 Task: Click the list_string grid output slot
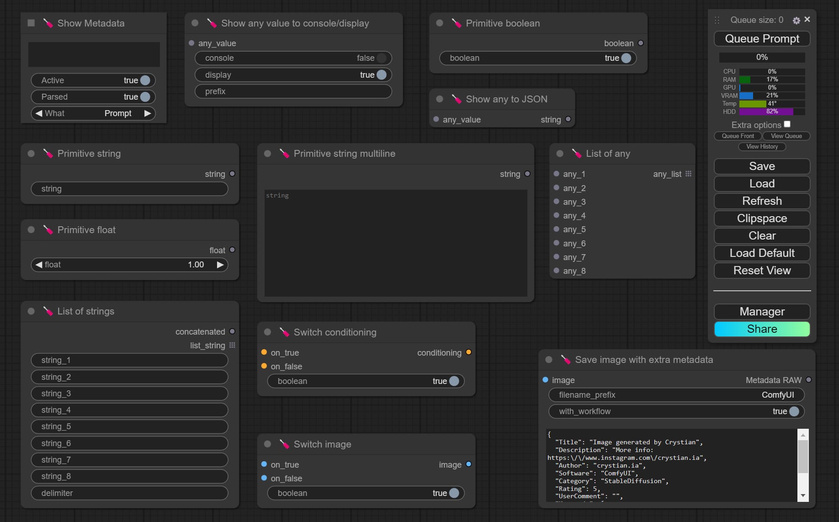pos(232,345)
